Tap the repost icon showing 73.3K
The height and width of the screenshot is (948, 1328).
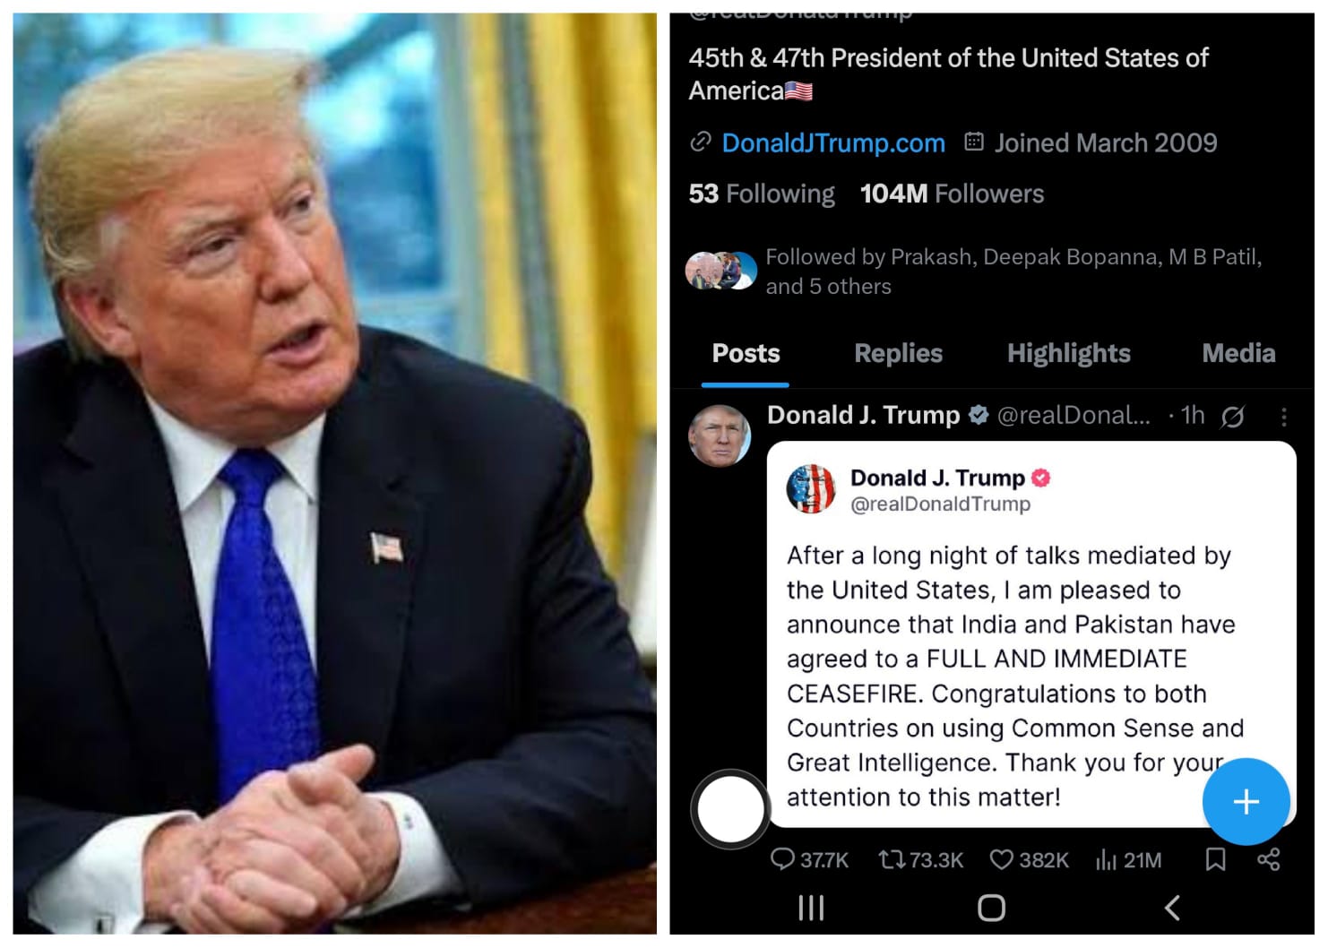click(x=891, y=860)
